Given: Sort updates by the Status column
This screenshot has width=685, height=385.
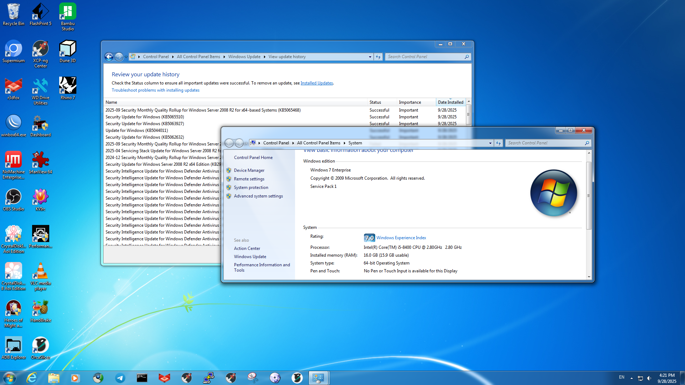Looking at the screenshot, I should [375, 102].
